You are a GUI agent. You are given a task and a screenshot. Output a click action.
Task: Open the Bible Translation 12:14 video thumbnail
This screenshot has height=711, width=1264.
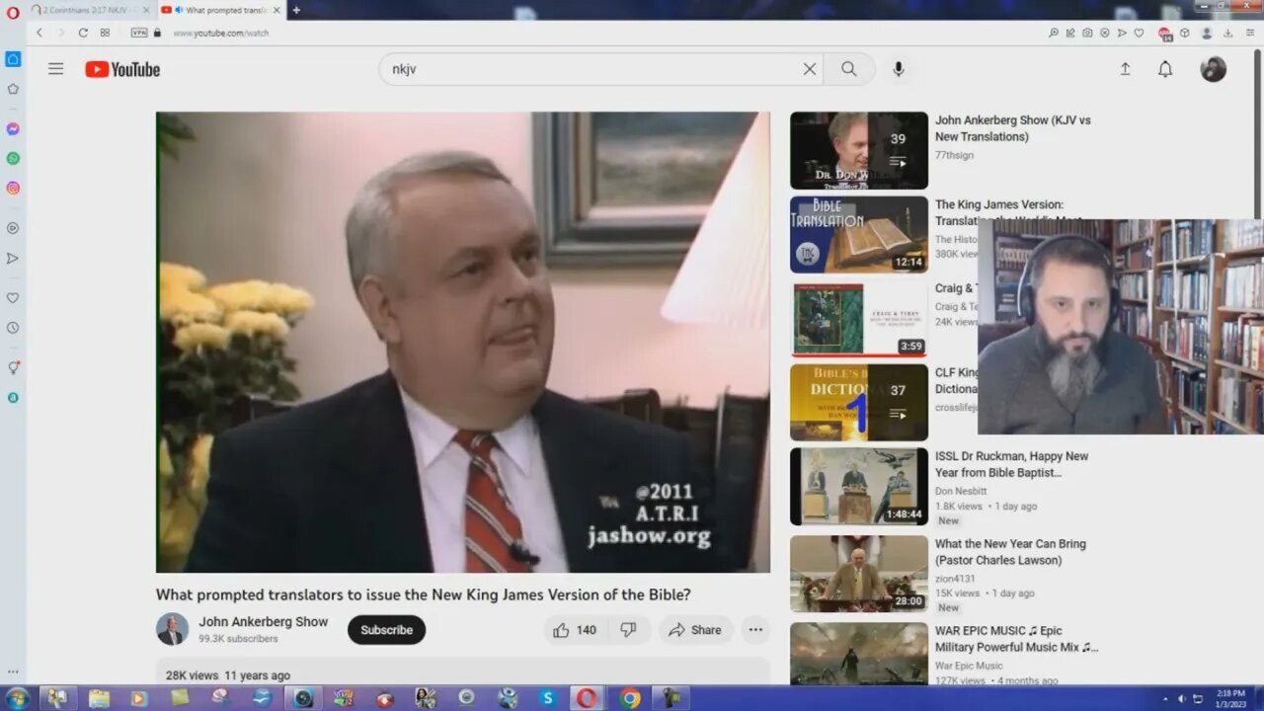(859, 234)
